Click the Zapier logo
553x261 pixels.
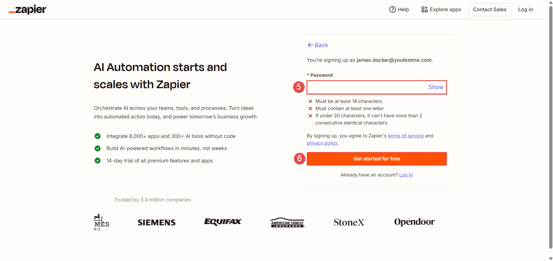28,9
